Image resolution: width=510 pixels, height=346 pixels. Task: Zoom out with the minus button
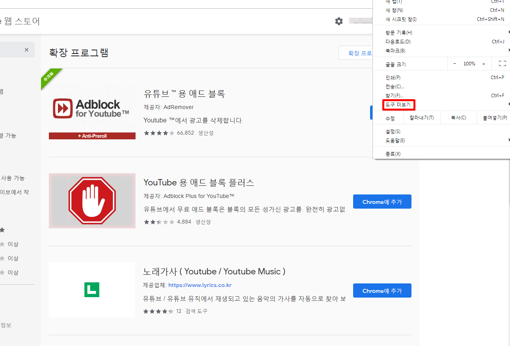[454, 64]
